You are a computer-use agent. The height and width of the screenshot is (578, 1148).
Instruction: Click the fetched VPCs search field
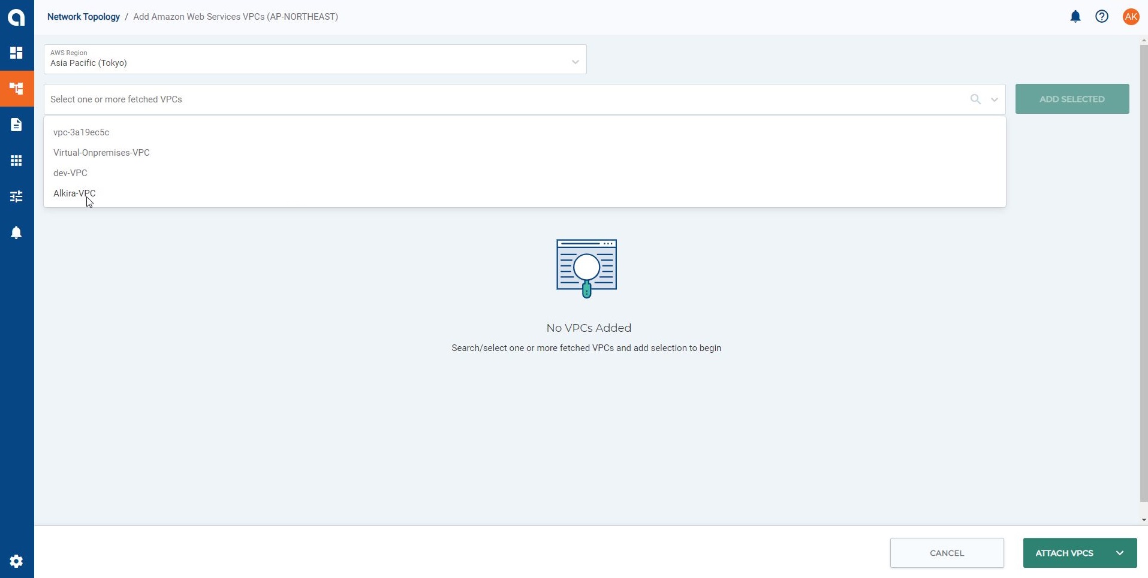tap(504, 99)
